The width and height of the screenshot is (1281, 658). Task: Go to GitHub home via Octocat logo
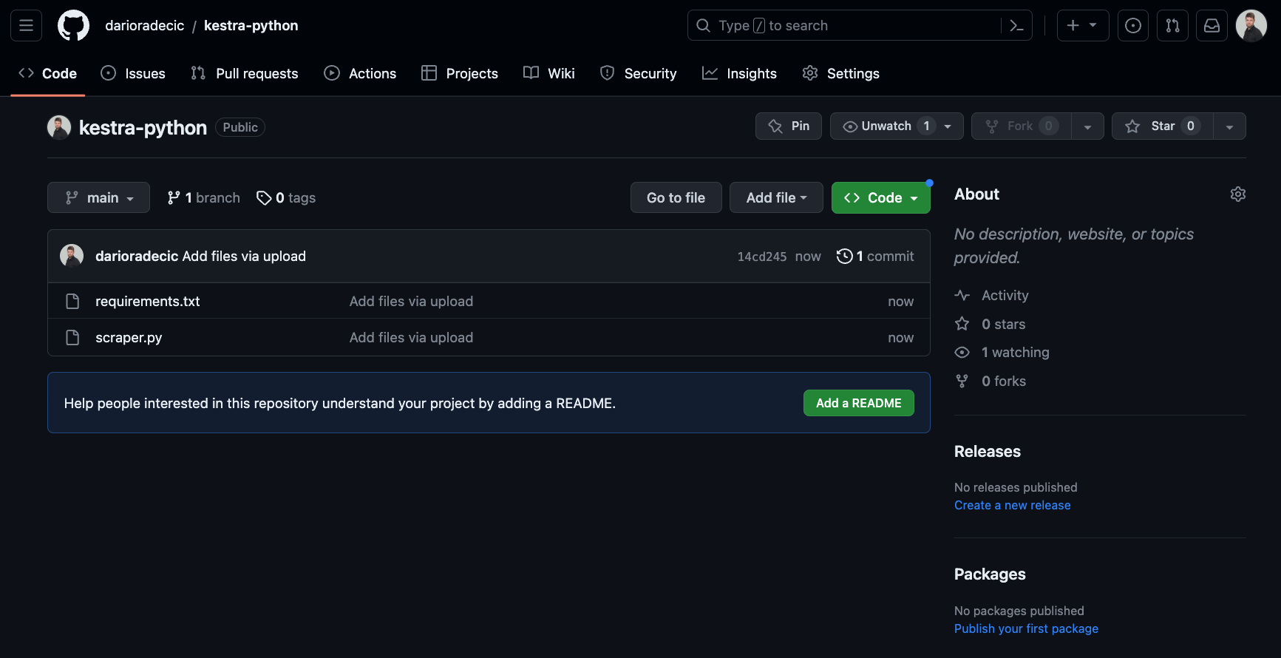coord(74,26)
